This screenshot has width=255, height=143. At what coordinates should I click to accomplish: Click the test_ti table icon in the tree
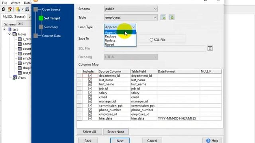coord(20,73)
